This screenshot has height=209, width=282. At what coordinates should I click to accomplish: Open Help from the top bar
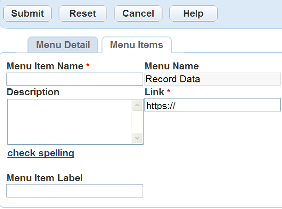coord(193,13)
